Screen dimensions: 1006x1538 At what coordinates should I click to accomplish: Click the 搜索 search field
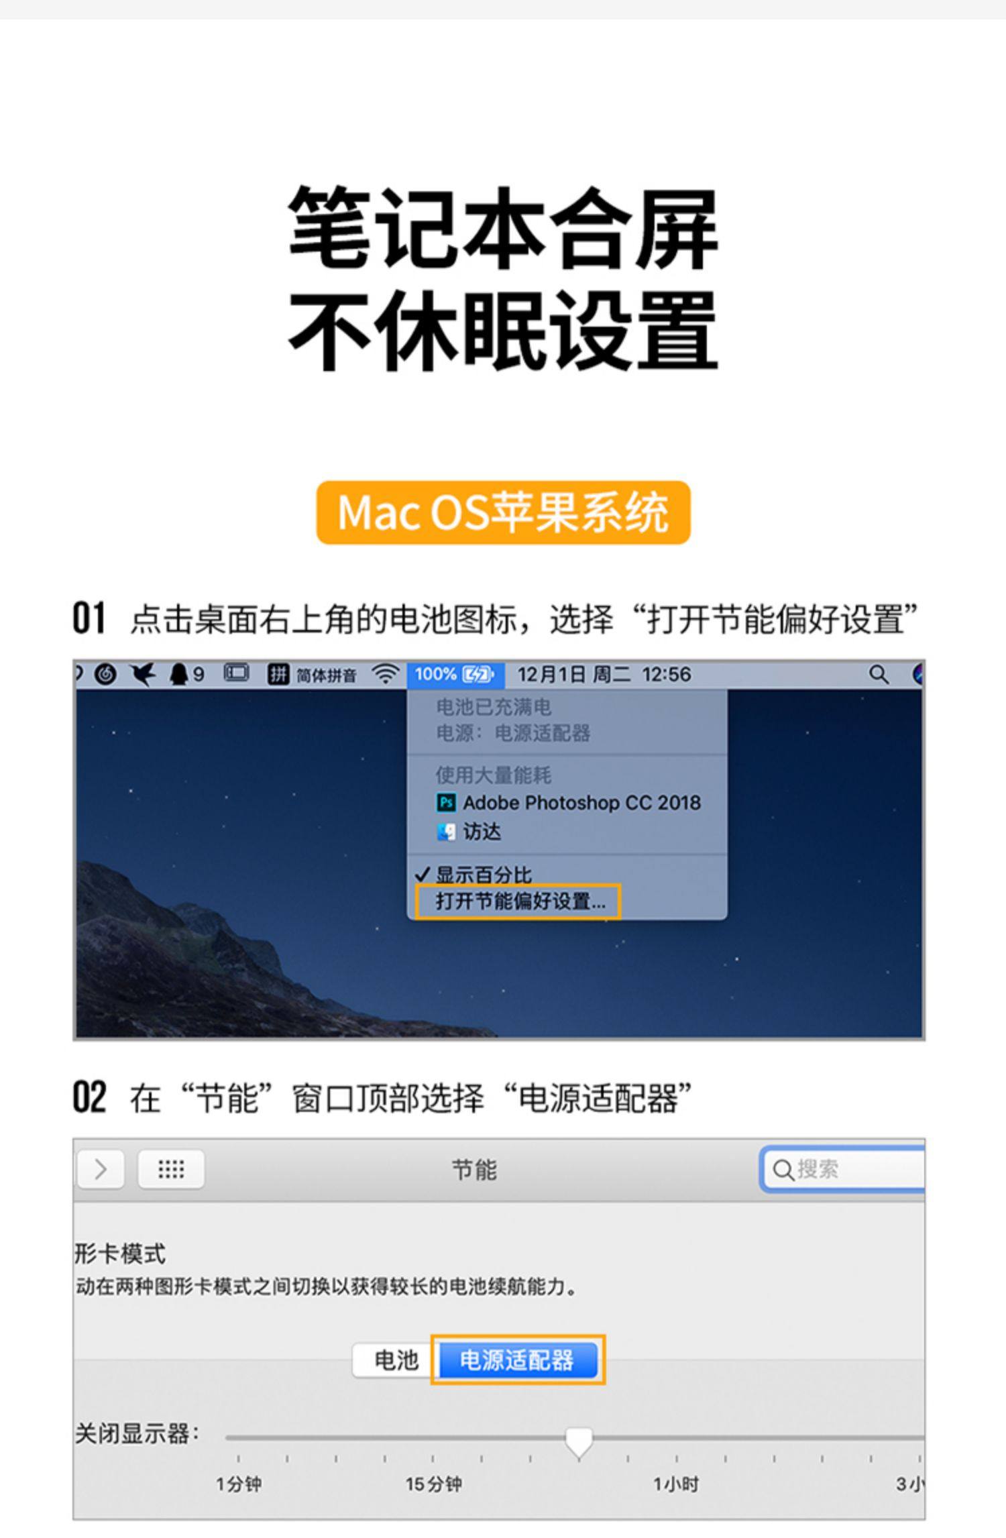(844, 1169)
